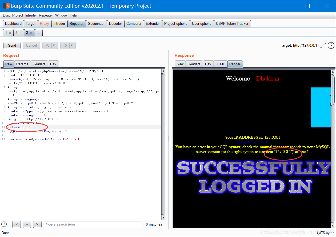This screenshot has width=336, height=237.
Task: Click the uname=admin request body line
Action: (44, 139)
